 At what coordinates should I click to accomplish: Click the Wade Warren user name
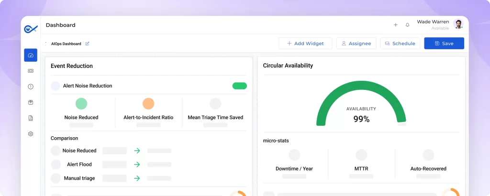click(433, 22)
